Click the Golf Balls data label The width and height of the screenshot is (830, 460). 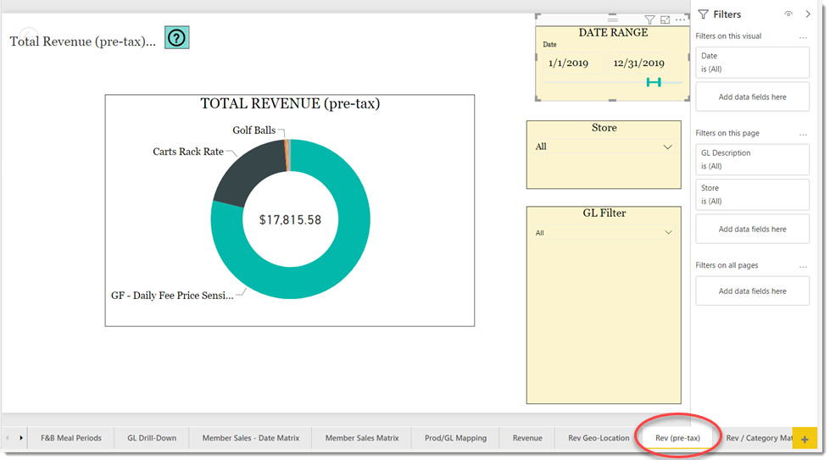(x=254, y=130)
